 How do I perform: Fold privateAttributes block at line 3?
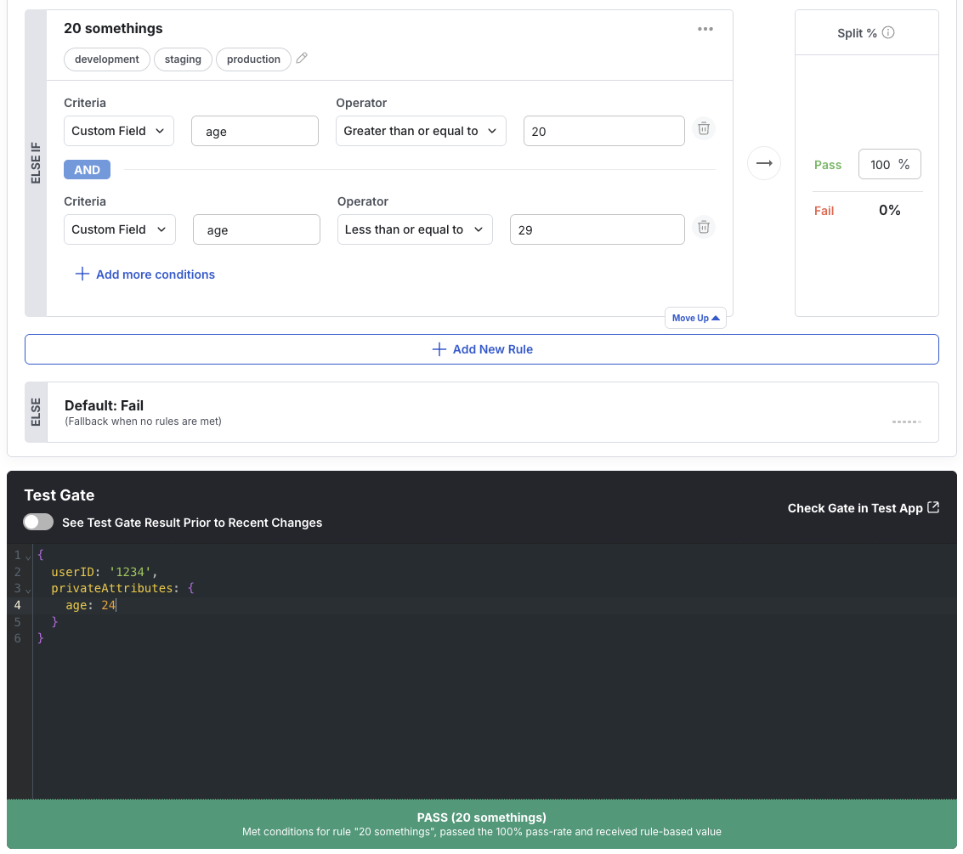tap(28, 590)
